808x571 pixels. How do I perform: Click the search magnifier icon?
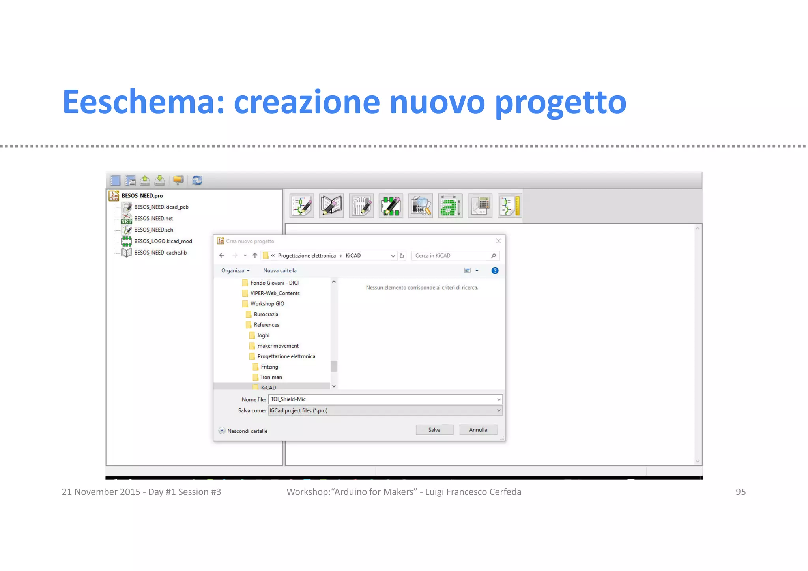click(x=494, y=256)
